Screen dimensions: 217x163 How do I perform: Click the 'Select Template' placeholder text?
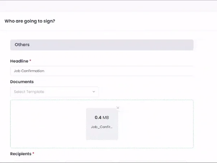click(29, 92)
